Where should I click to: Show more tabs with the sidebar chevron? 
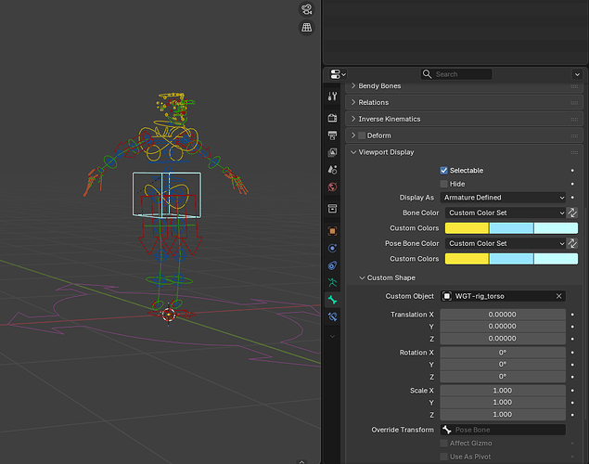click(x=332, y=336)
